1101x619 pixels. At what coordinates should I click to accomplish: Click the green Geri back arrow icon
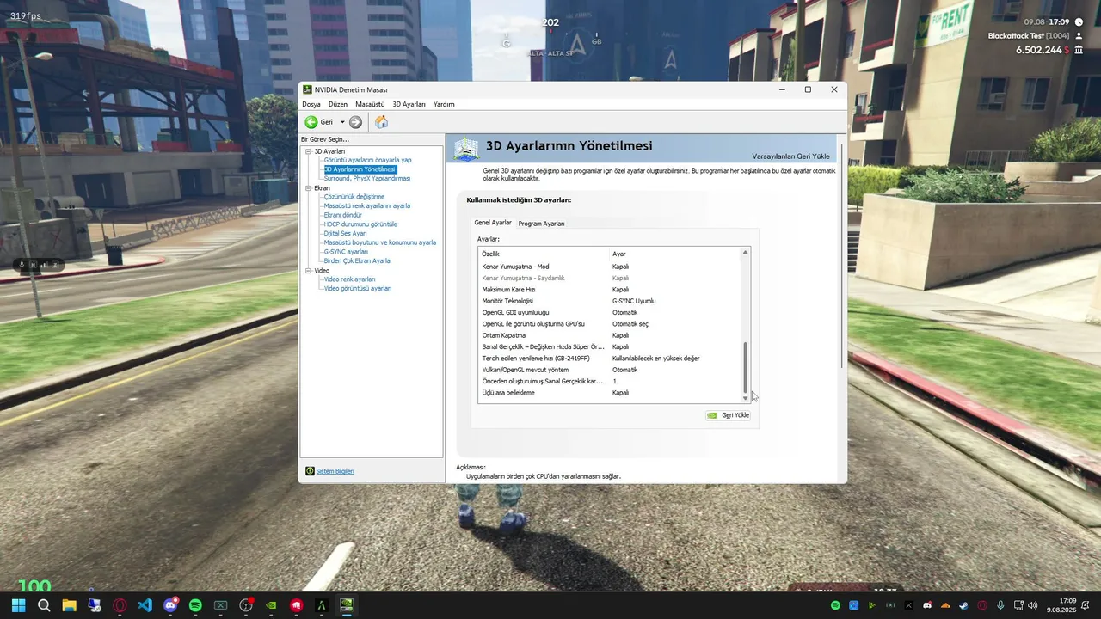[311, 122]
